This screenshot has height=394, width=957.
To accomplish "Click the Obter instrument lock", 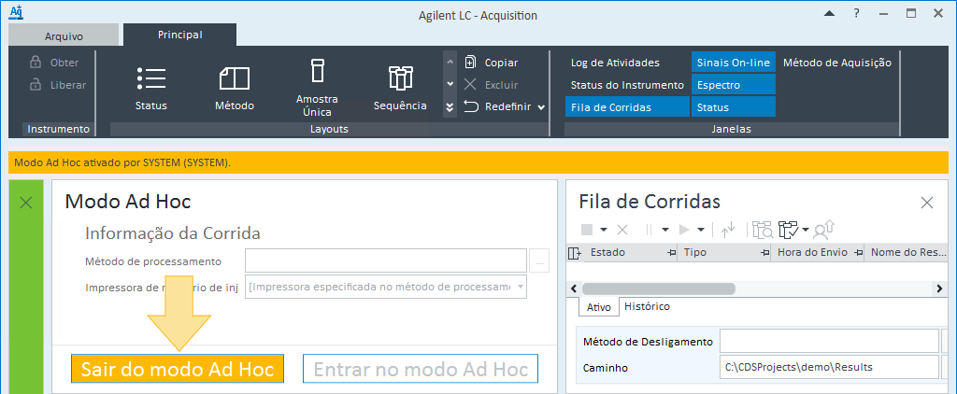I will 54,63.
